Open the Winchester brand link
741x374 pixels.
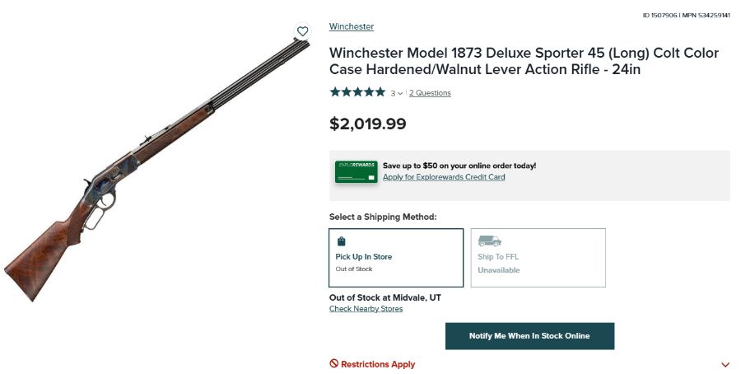point(352,26)
